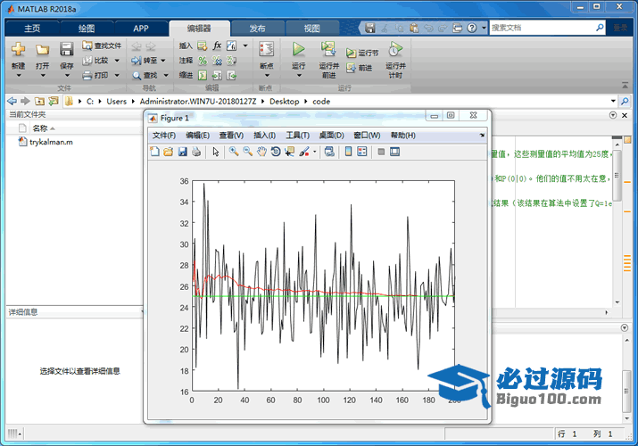Click the 运行节 (Run Section) button
This screenshot has width=638, height=446.
click(362, 54)
